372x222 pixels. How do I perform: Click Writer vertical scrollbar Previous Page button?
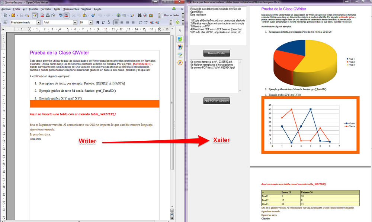(x=172, y=210)
